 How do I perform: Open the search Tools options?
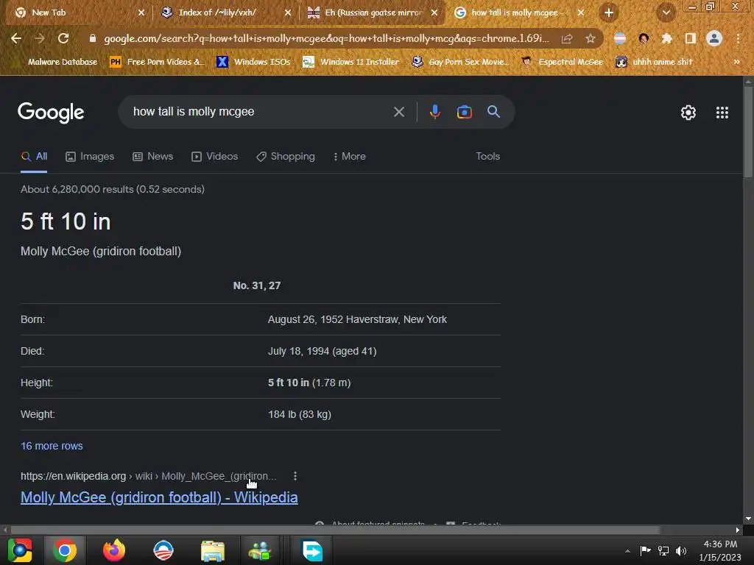[x=487, y=156]
